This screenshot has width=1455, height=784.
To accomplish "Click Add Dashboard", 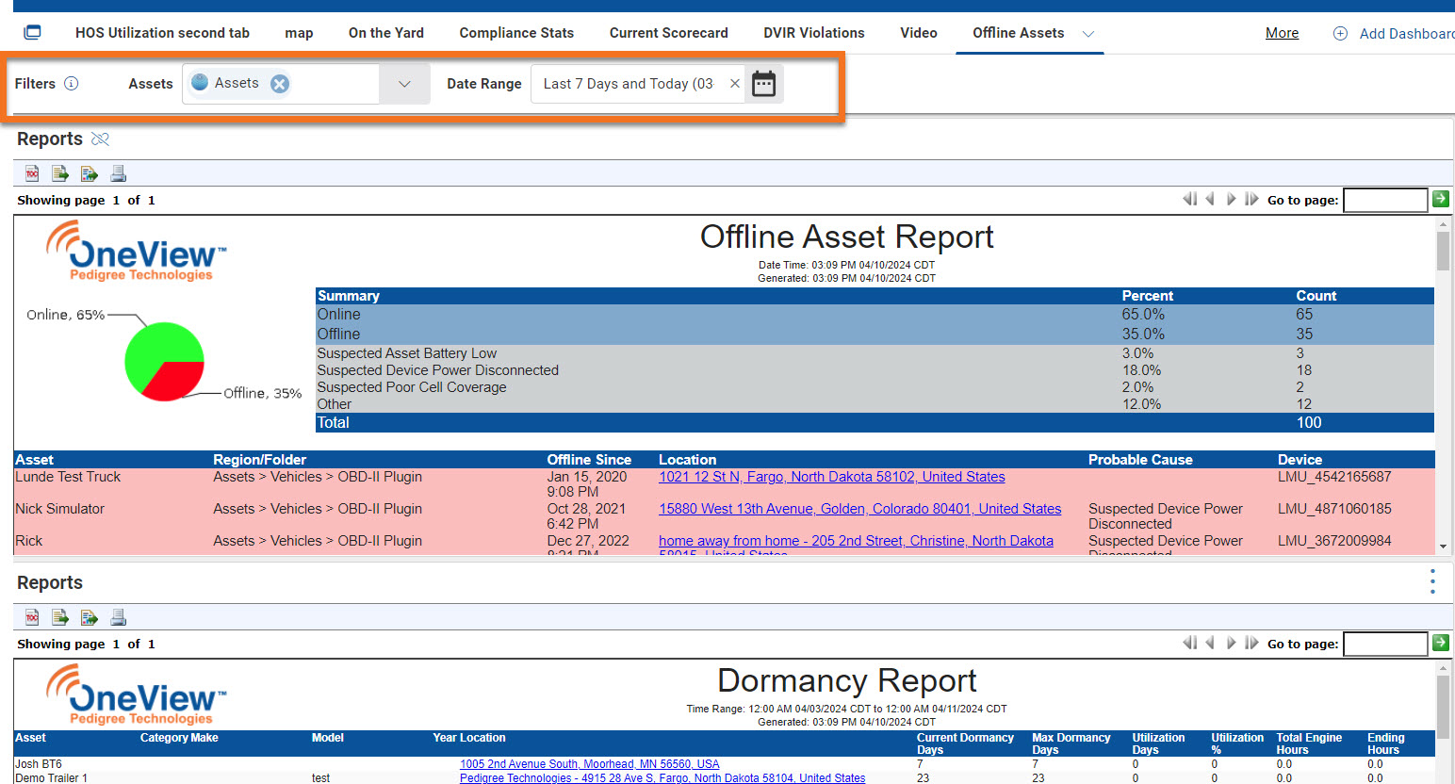I will click(1394, 34).
